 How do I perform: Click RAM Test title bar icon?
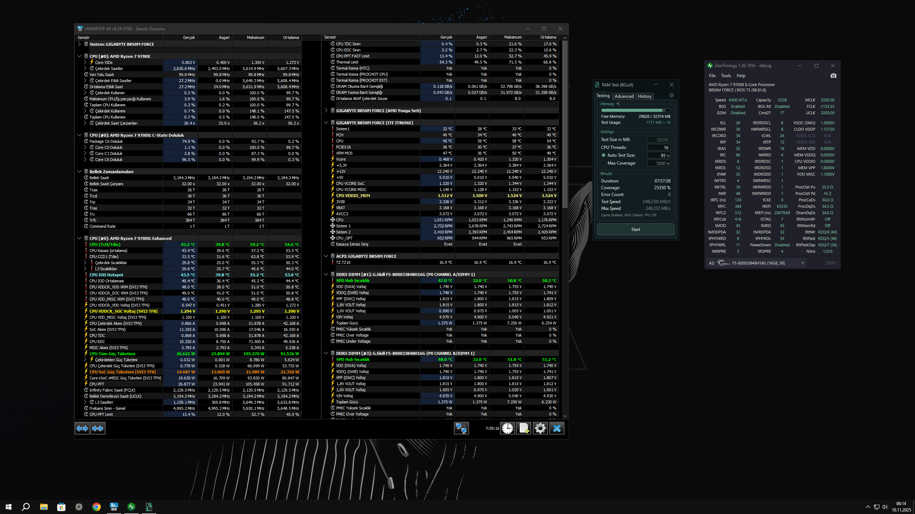pyautogui.click(x=597, y=85)
